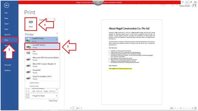Choose Open in the left menu

pos(7,24)
